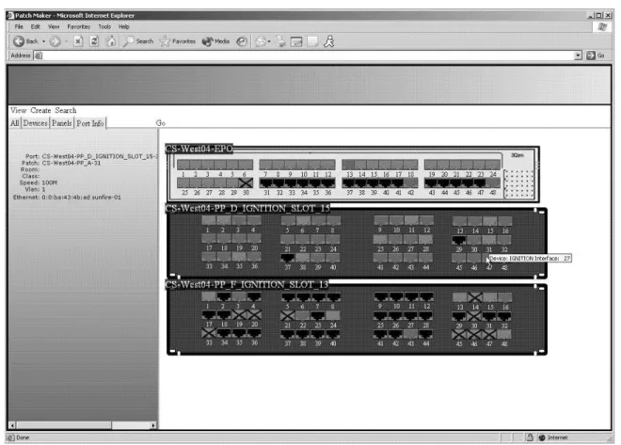
Task: Click the left pane horizontal scrollbar right arrow
Action: [x=153, y=425]
